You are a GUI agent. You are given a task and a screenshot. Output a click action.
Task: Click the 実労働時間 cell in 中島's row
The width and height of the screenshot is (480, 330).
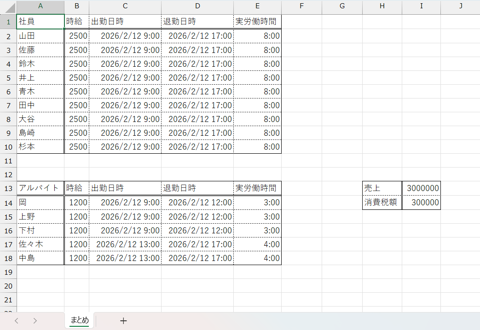257,258
